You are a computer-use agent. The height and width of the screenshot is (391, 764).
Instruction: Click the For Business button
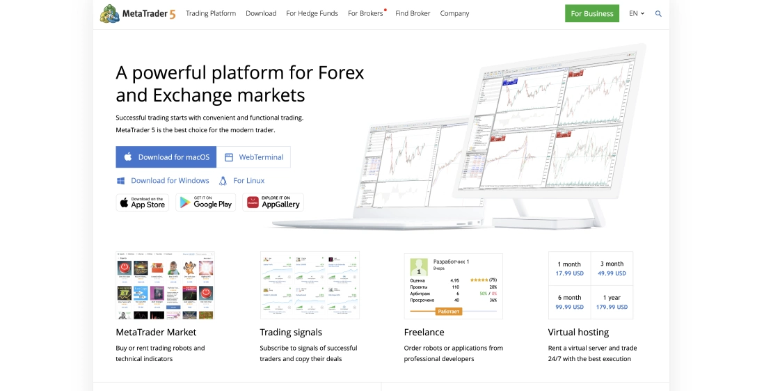pyautogui.click(x=592, y=14)
